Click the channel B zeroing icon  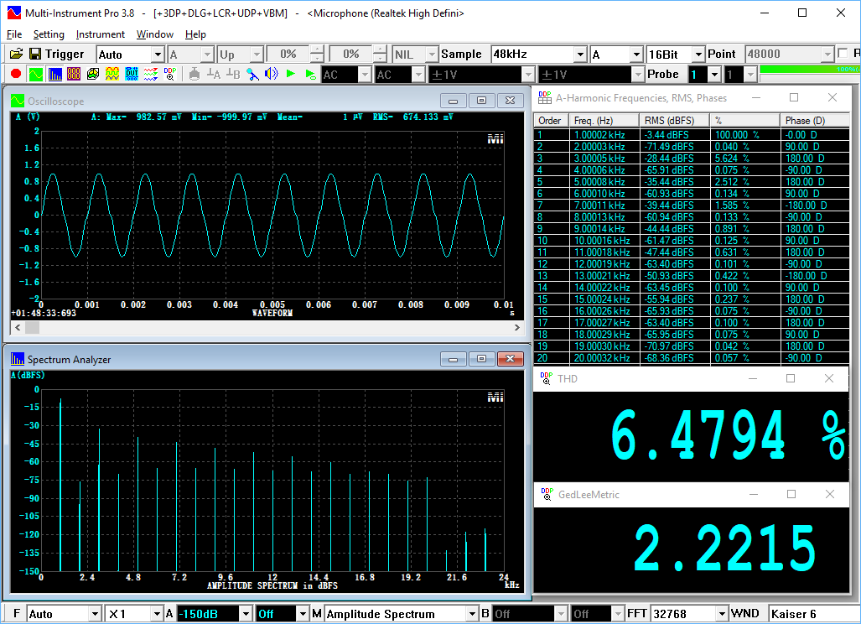click(x=233, y=74)
